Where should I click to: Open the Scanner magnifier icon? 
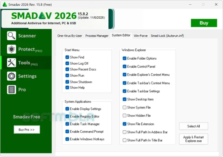(11, 36)
